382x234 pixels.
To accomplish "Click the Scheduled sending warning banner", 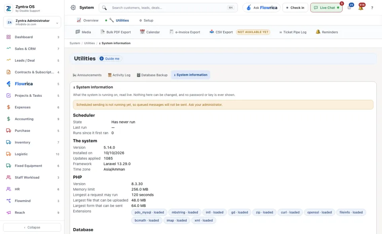I will coord(223,105).
